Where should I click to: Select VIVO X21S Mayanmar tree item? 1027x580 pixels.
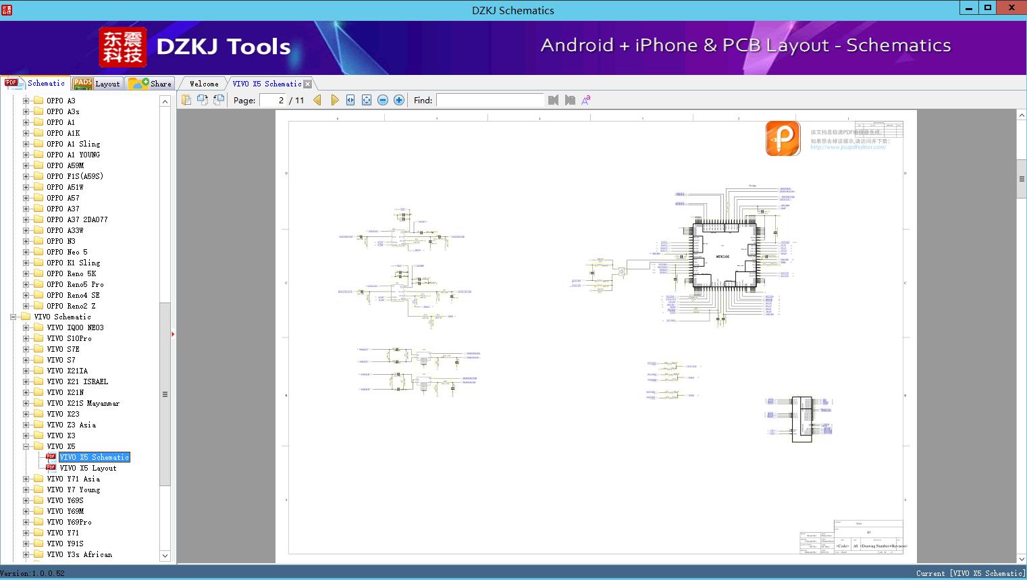click(83, 403)
